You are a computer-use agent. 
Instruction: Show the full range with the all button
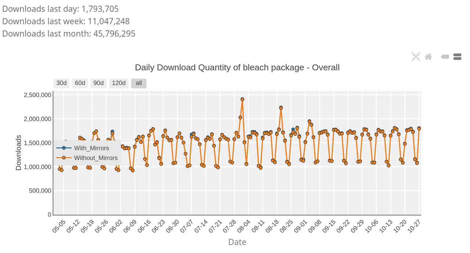point(139,83)
